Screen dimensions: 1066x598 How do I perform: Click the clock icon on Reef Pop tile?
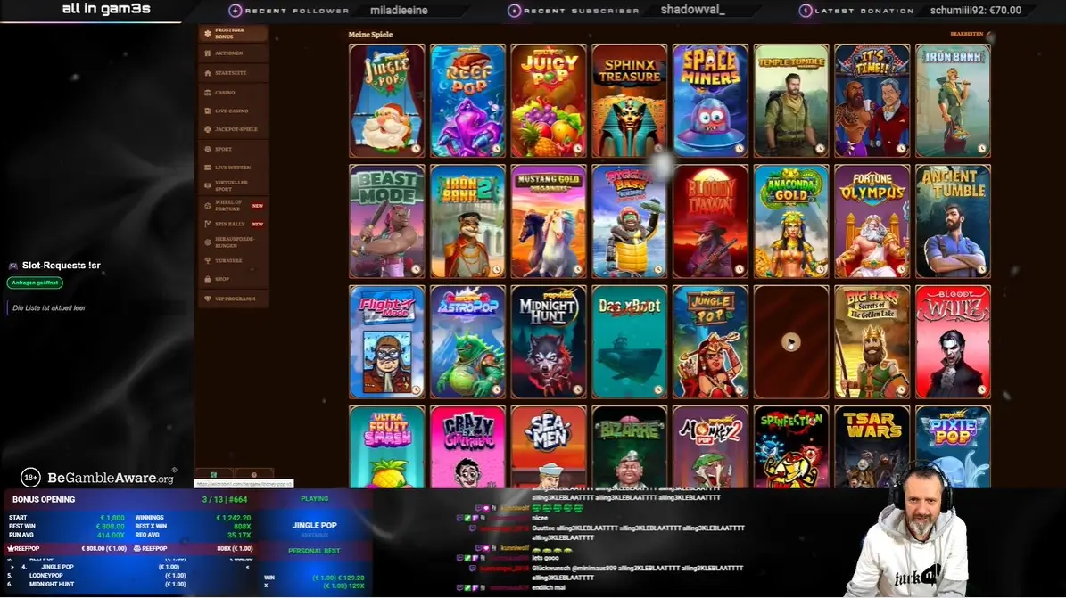(x=496, y=148)
